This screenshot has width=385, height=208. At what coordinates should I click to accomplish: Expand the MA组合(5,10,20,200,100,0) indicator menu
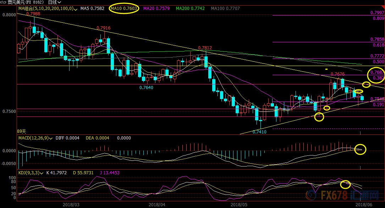pyautogui.click(x=76, y=9)
